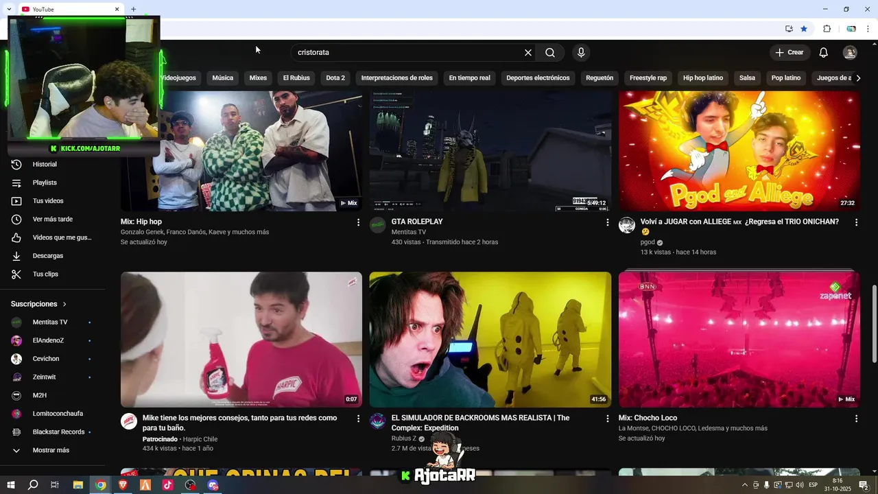Select the Reguetón filter chip
The height and width of the screenshot is (494, 878).
(x=600, y=78)
